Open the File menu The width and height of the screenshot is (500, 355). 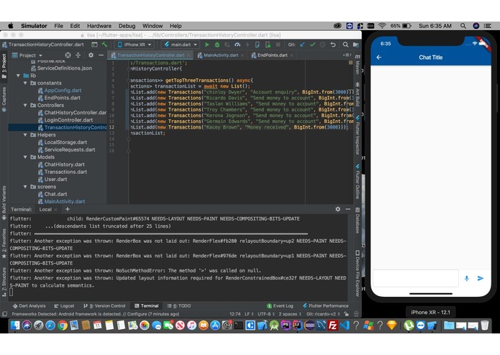point(58,26)
